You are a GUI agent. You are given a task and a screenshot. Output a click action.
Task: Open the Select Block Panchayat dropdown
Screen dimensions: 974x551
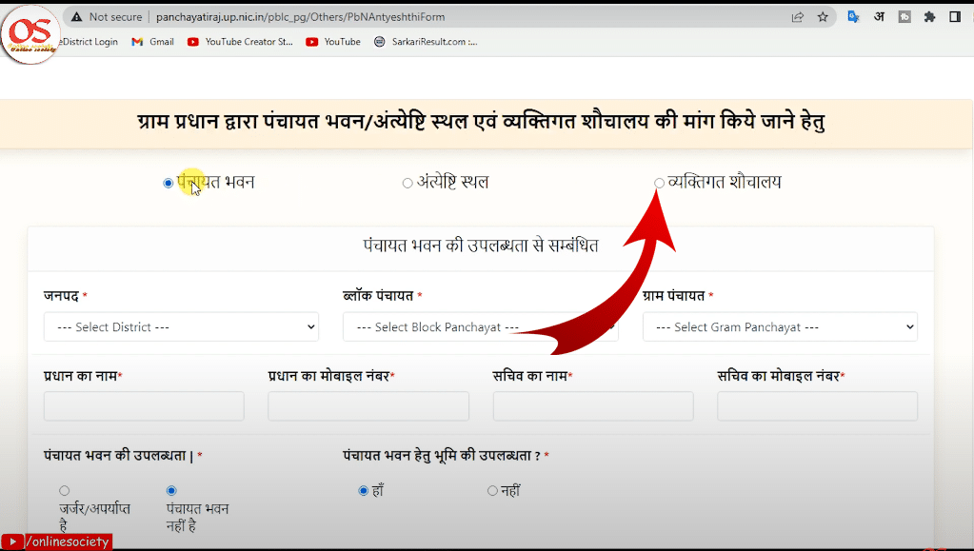click(x=480, y=327)
